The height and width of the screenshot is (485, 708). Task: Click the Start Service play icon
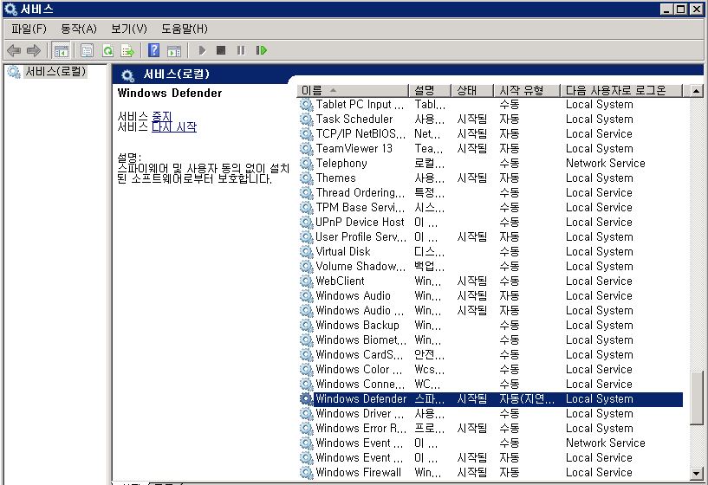[202, 50]
